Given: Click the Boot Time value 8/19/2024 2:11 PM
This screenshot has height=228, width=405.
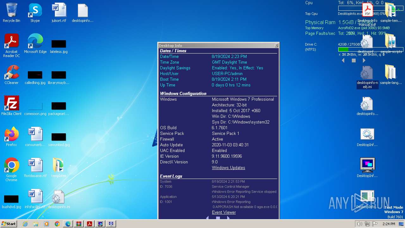Looking at the screenshot, I should [x=229, y=79].
